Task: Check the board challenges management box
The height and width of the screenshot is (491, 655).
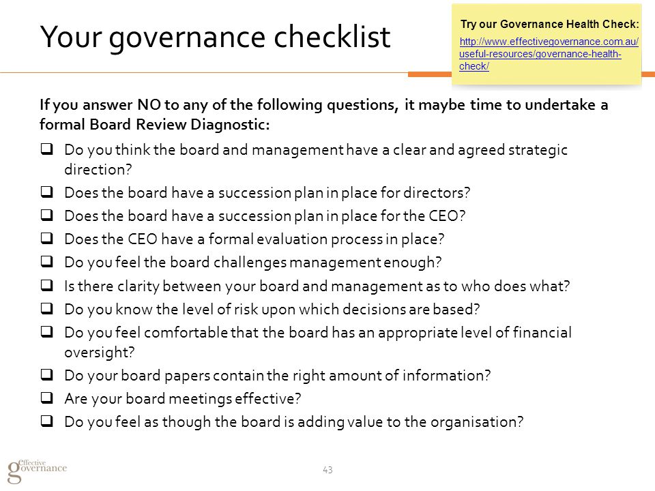Action: coord(47,261)
